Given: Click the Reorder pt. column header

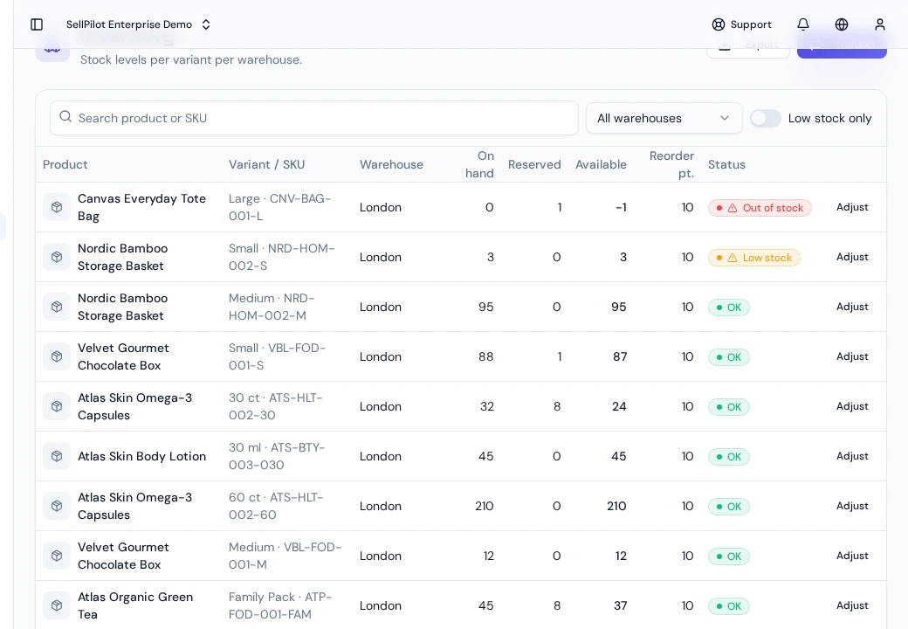Looking at the screenshot, I should (671, 164).
